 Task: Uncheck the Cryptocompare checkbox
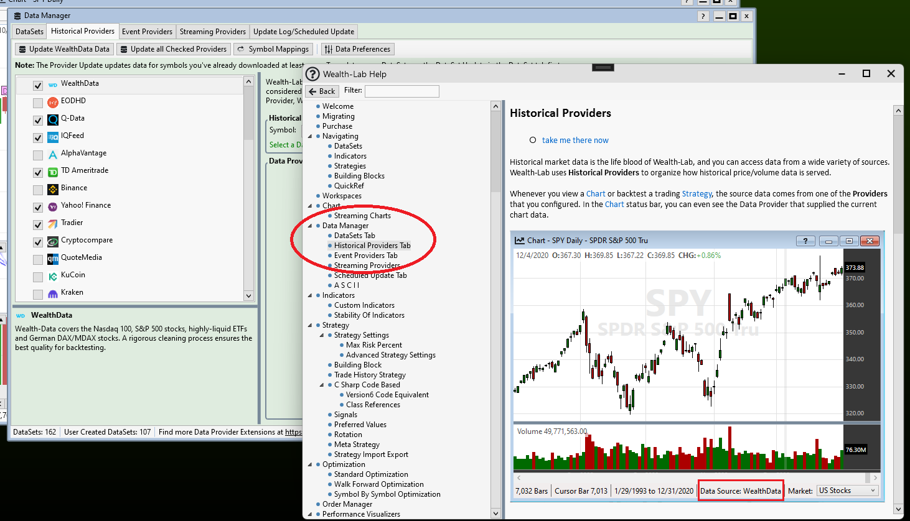pos(38,242)
